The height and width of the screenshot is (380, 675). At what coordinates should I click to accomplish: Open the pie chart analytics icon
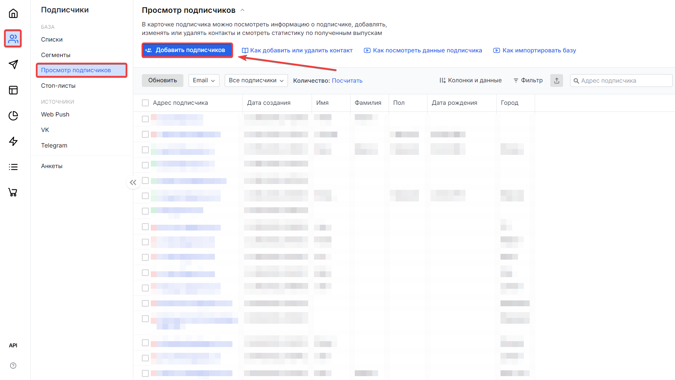click(13, 116)
